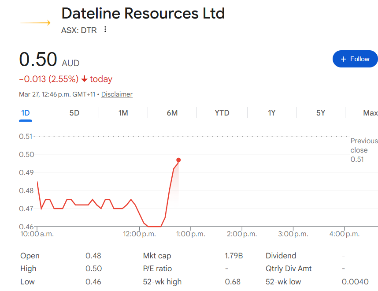This screenshot has width=378, height=291.
Task: Click the Mar 27, 12:46 p.m. timestamp
Action: point(57,94)
